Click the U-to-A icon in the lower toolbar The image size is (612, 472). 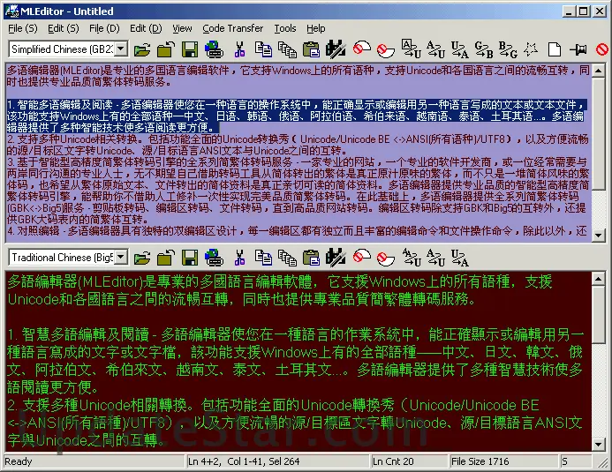coord(459,258)
